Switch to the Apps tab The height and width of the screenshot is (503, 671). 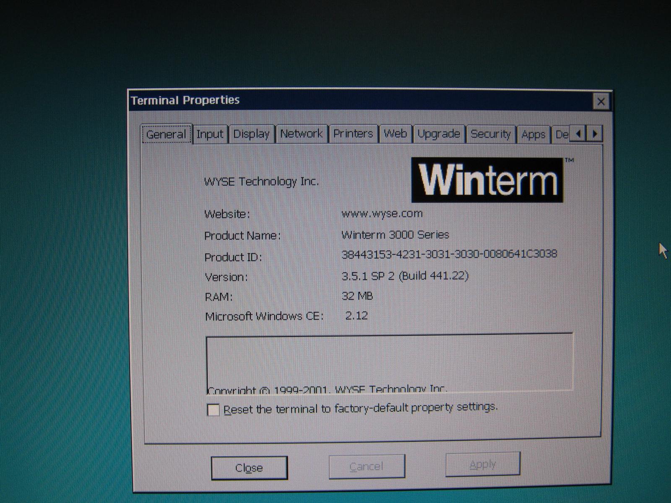click(533, 135)
